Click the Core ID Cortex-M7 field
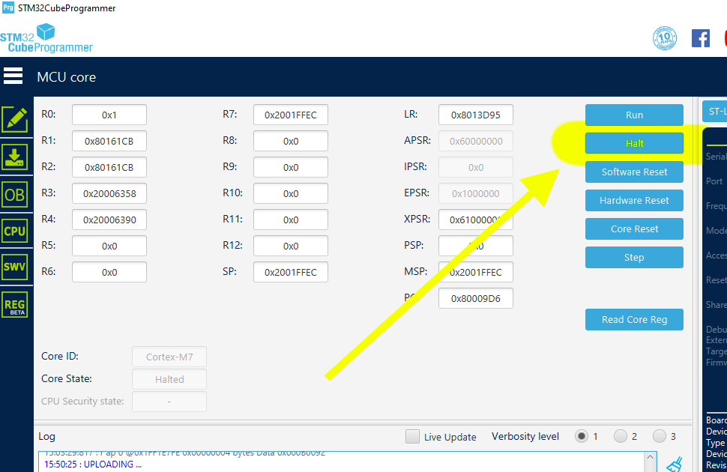Image resolution: width=727 pixels, height=472 pixels. pyautogui.click(x=169, y=357)
